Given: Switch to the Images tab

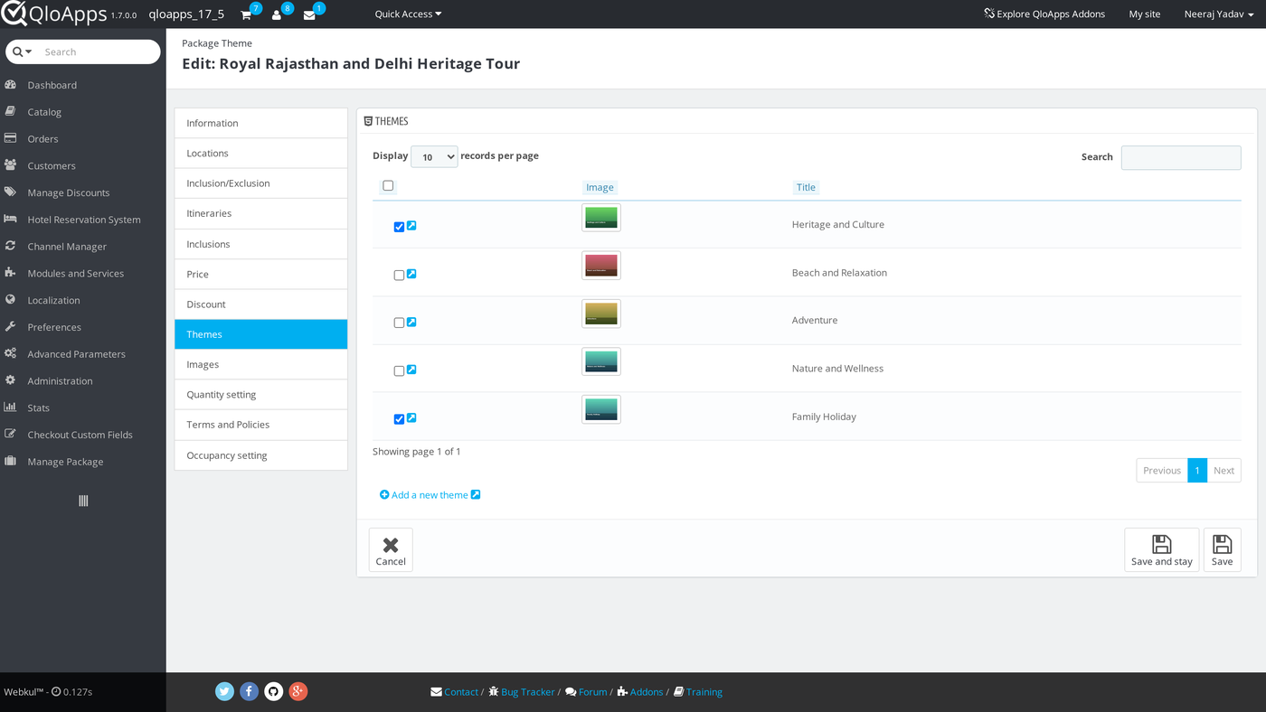Looking at the screenshot, I should (x=260, y=364).
